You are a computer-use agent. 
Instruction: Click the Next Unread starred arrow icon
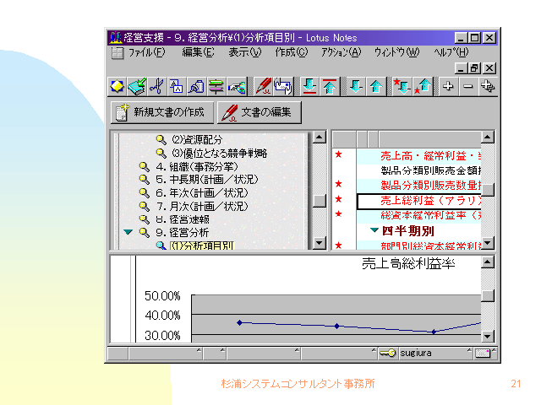tap(400, 86)
